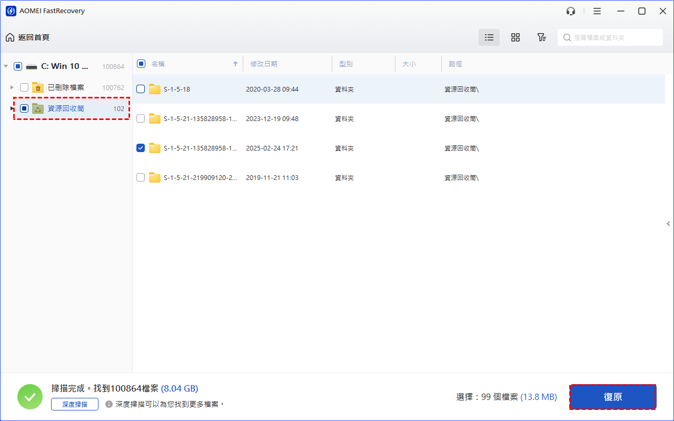The width and height of the screenshot is (674, 421).
Task: Check the S-1-5-18 row checkbox
Action: 141,89
